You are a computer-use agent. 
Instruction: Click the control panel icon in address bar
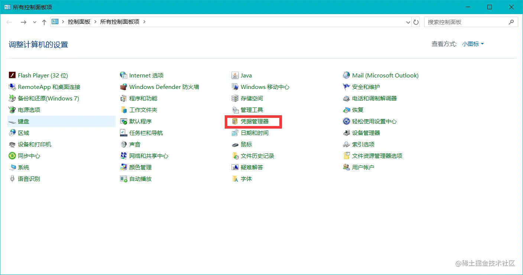tap(55, 22)
